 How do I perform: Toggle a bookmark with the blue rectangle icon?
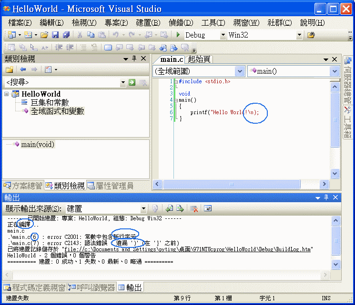point(108,48)
